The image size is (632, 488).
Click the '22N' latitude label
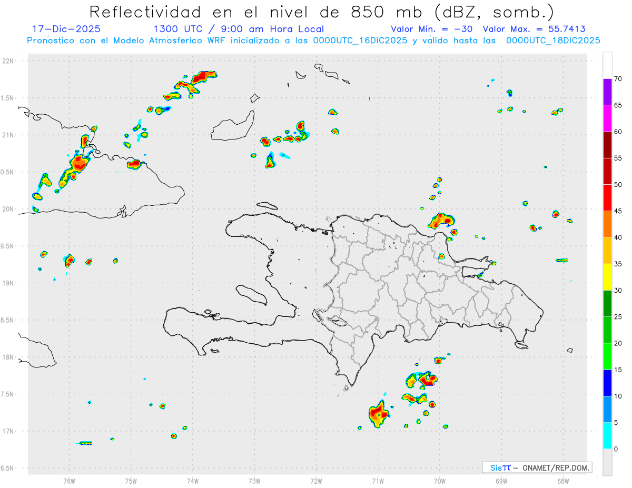point(9,61)
